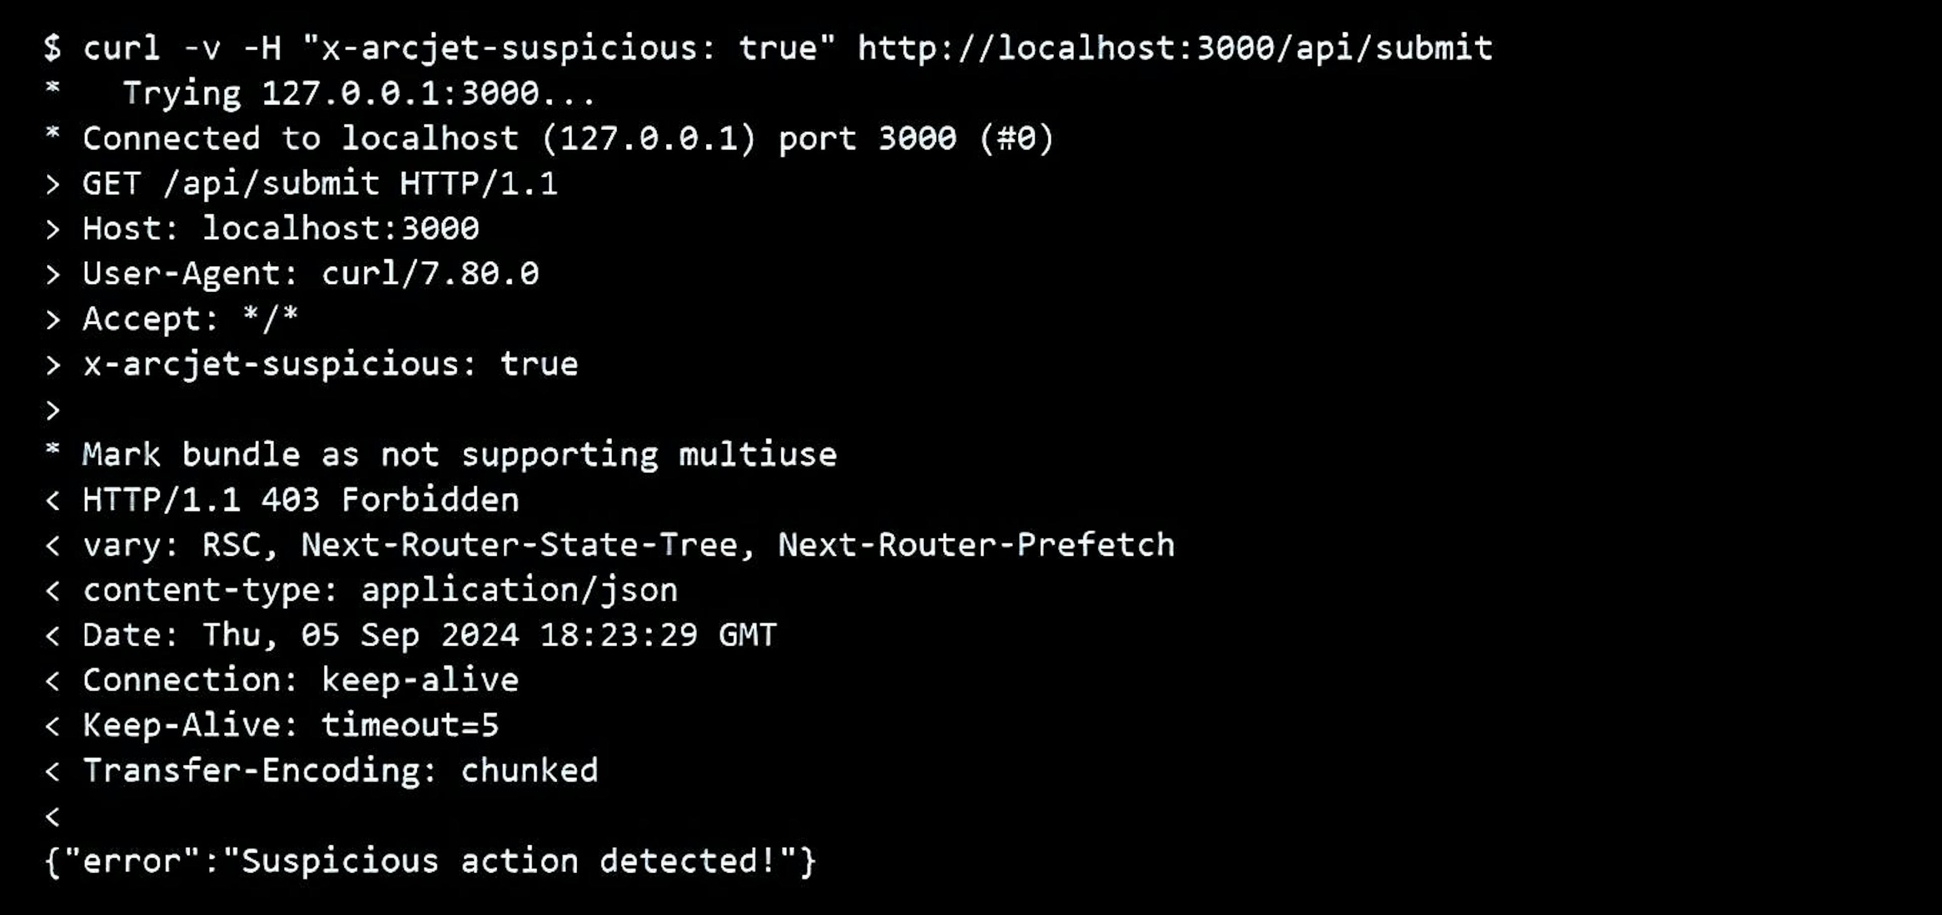Image resolution: width=1942 pixels, height=915 pixels.
Task: Click the "Trying 127.0.0.1:3000..." line
Action: click(359, 94)
